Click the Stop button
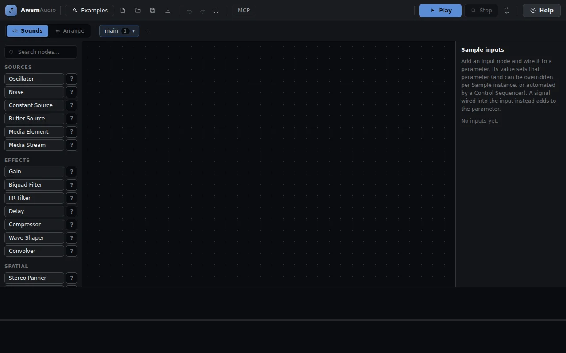The height and width of the screenshot is (353, 566). (481, 10)
